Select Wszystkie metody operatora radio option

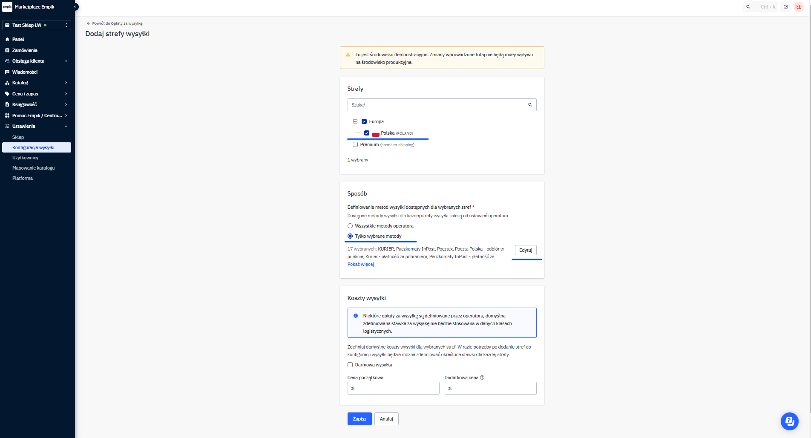coord(350,226)
